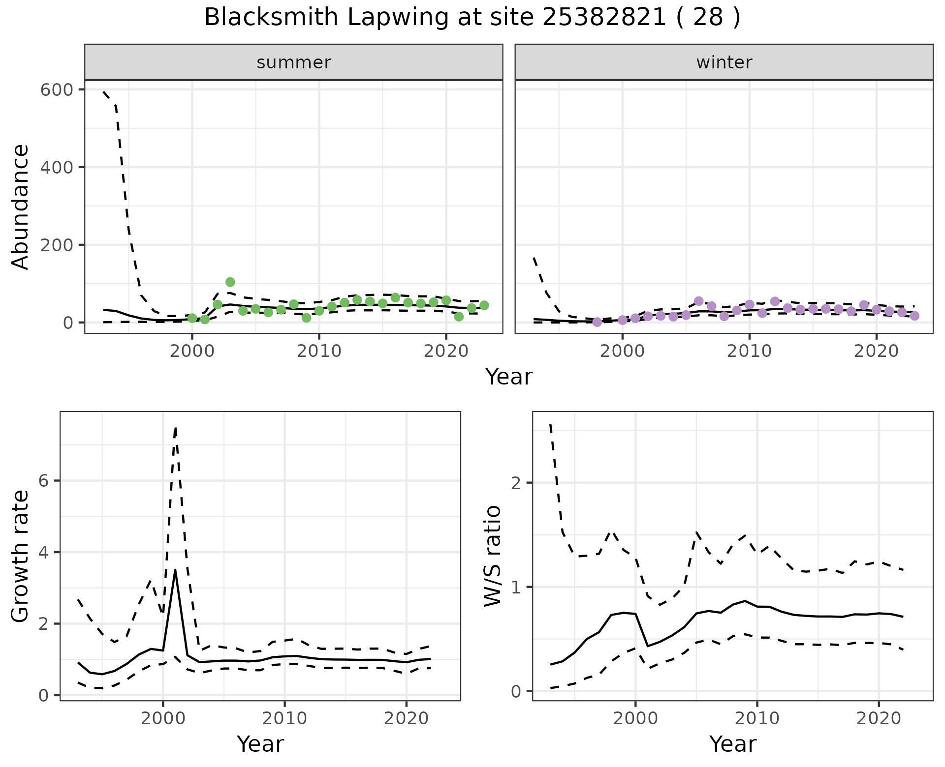Click the dashed summer upper bound peak near 600
The image size is (945, 767).
[x=104, y=92]
